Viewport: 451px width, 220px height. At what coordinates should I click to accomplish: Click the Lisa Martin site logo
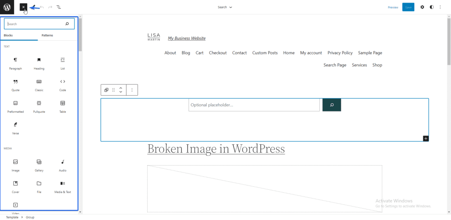click(x=154, y=37)
